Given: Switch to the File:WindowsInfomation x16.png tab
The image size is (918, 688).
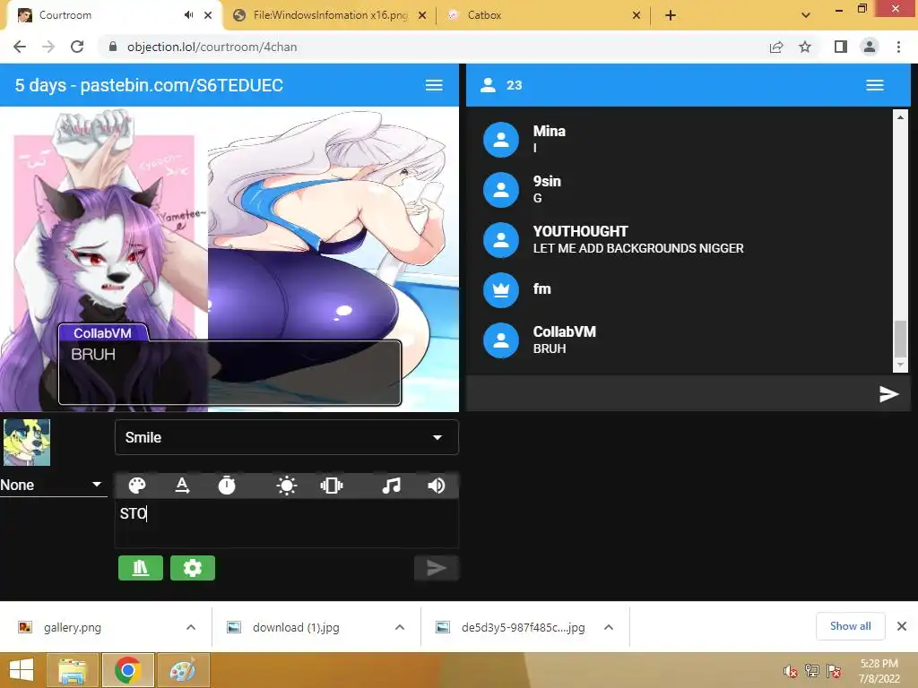Looking at the screenshot, I should 330,16.
